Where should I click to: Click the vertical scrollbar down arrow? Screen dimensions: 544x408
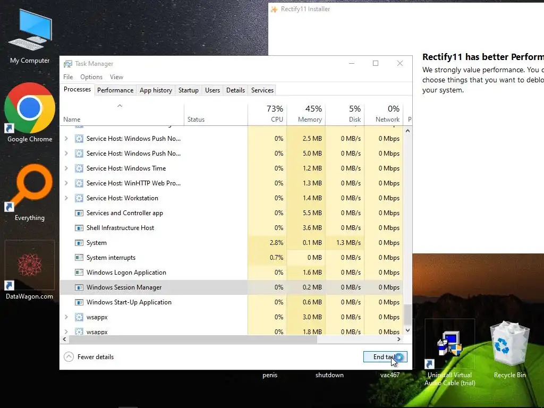coord(407,330)
